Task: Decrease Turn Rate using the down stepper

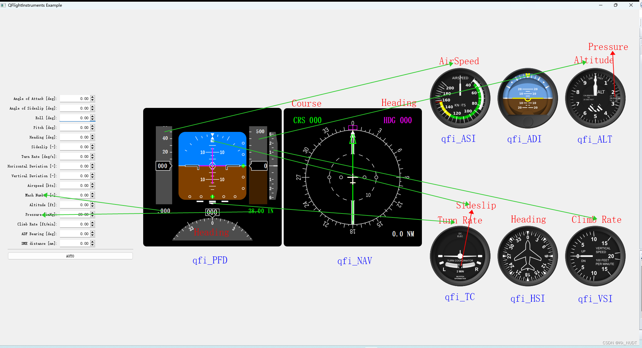Action: coord(93,158)
